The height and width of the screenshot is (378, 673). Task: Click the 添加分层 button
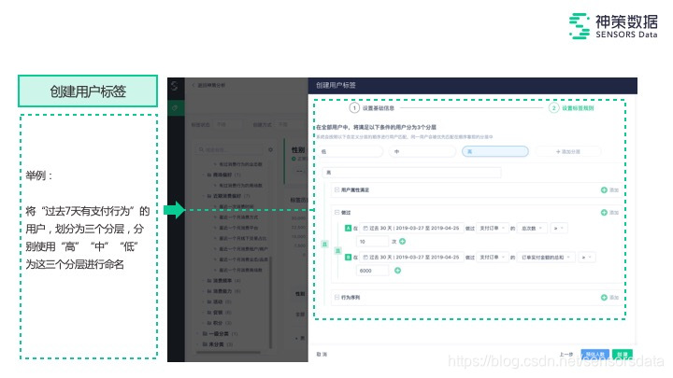pyautogui.click(x=568, y=152)
